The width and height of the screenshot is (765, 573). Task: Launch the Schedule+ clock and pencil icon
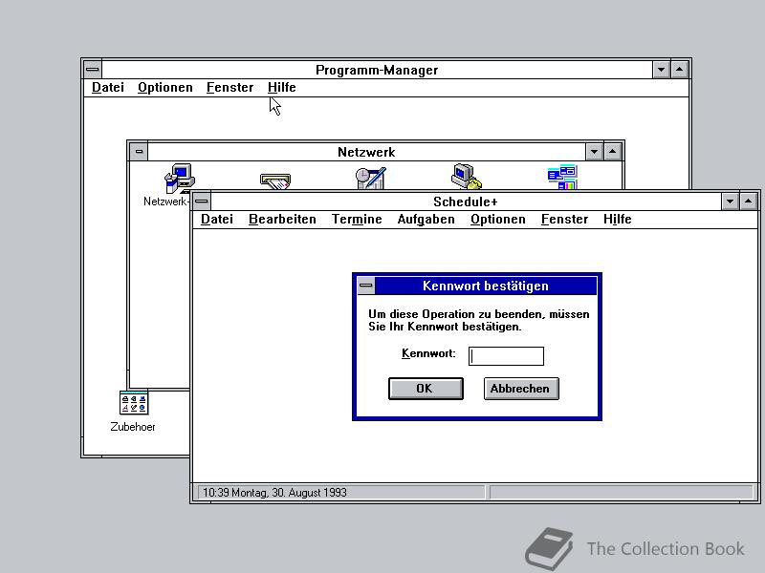371,179
